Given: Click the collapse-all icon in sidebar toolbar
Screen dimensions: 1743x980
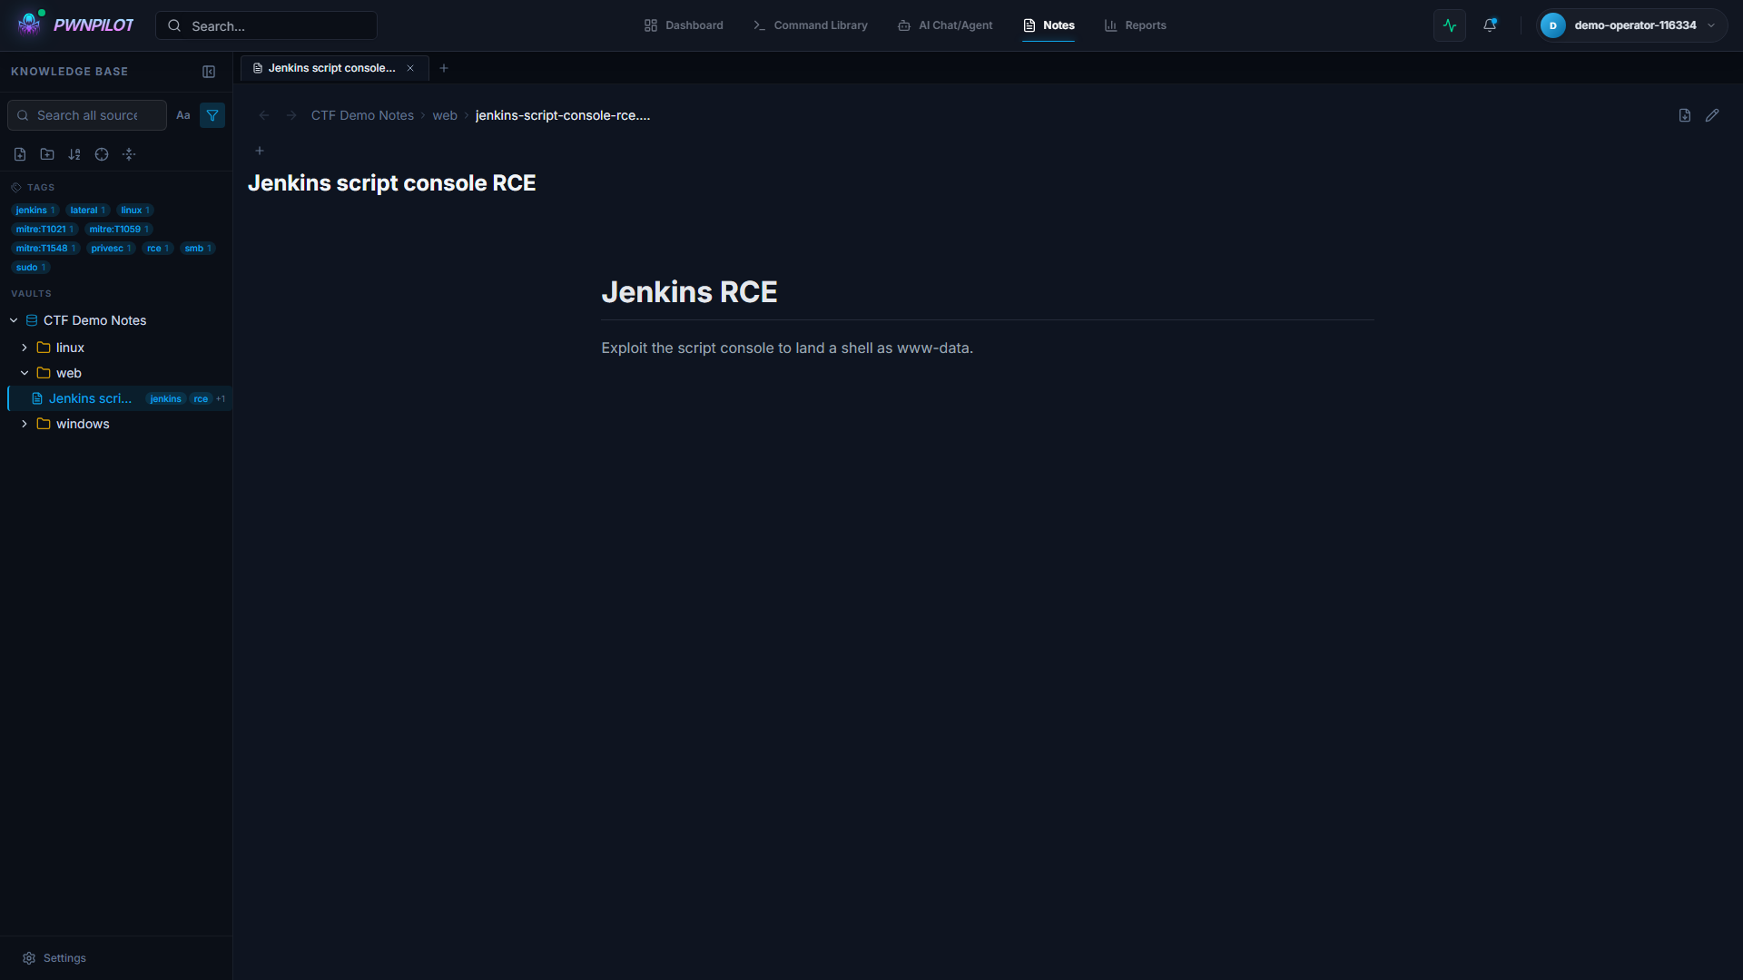Looking at the screenshot, I should pos(129,154).
